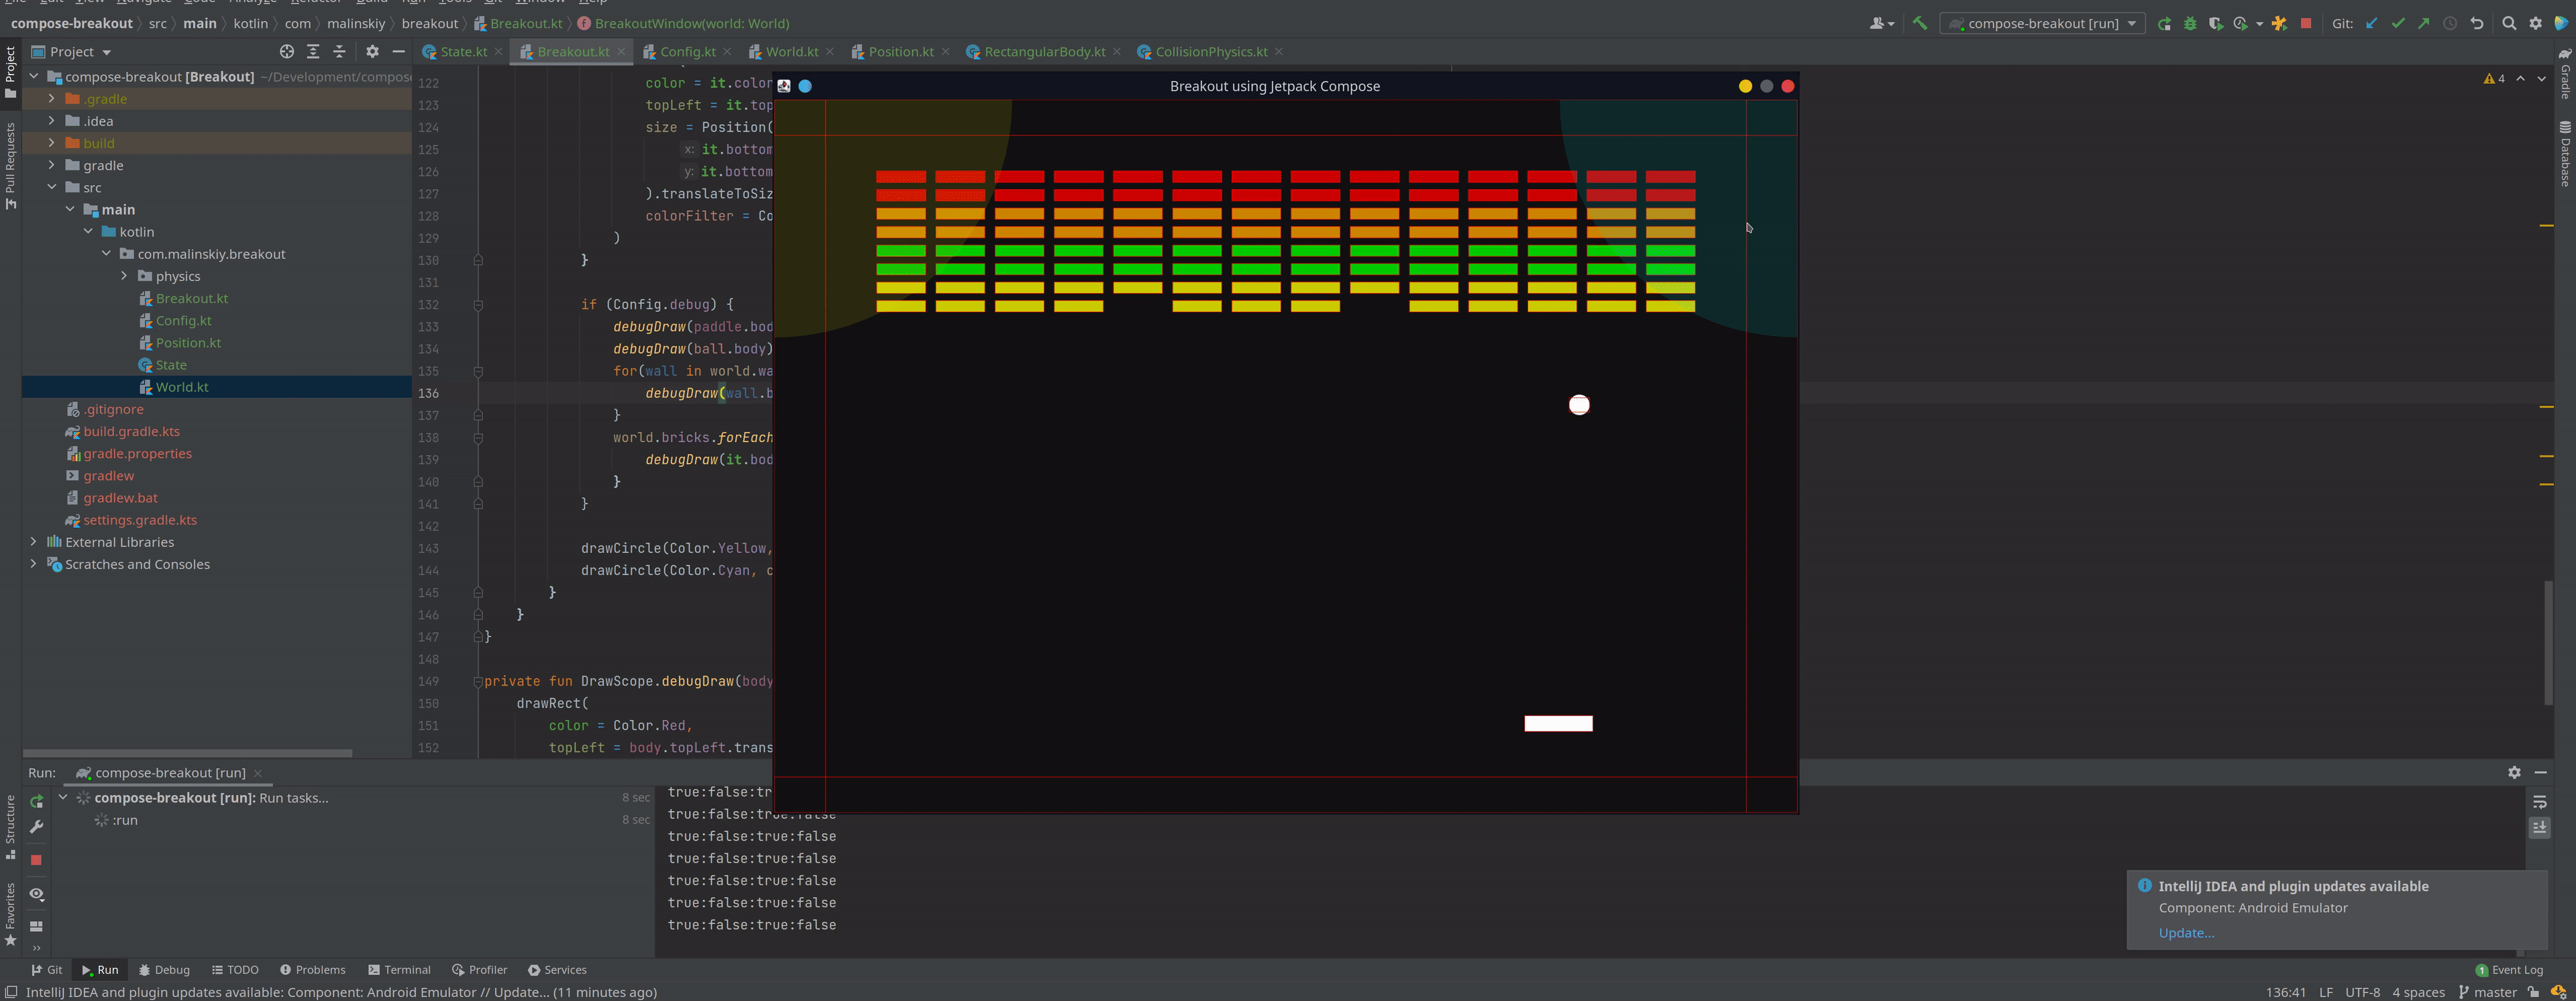Open the Event Log button
2576x1001 pixels.
pyautogui.click(x=2509, y=970)
